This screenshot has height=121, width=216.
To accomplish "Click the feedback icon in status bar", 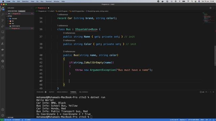I will click(x=210, y=120).
